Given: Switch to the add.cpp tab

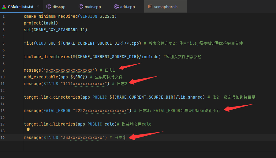Looking at the screenshot, I should [128, 6].
